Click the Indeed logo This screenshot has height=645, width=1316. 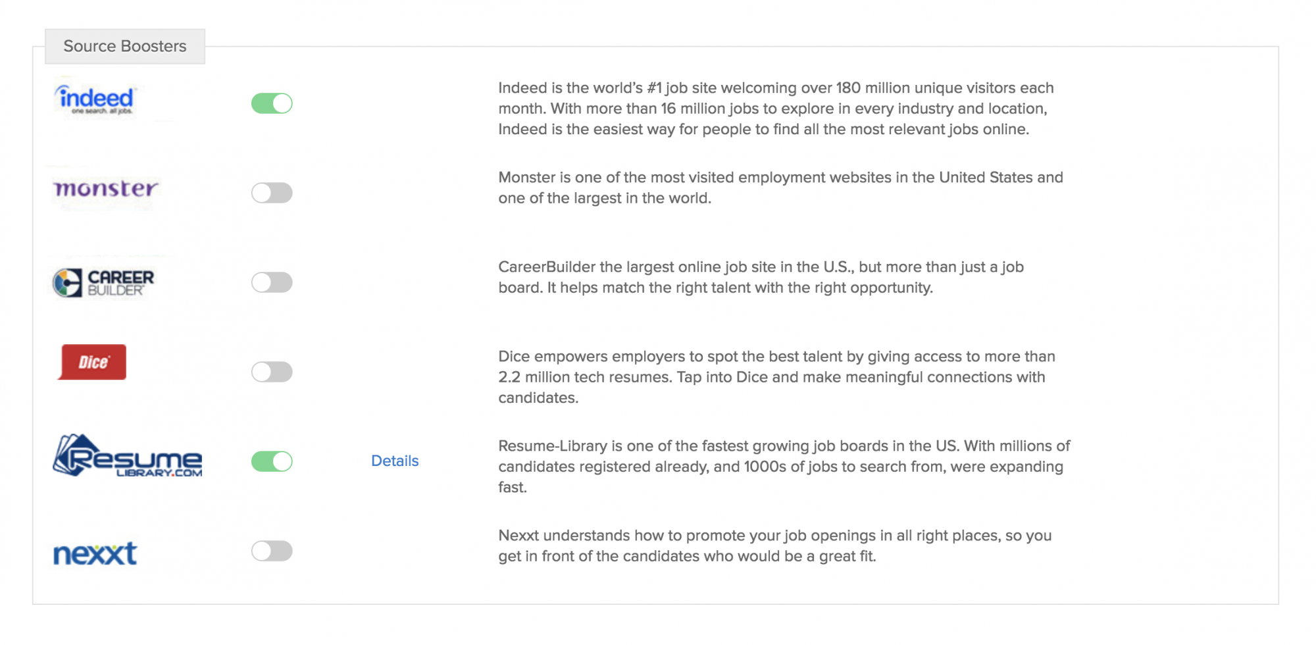[96, 99]
